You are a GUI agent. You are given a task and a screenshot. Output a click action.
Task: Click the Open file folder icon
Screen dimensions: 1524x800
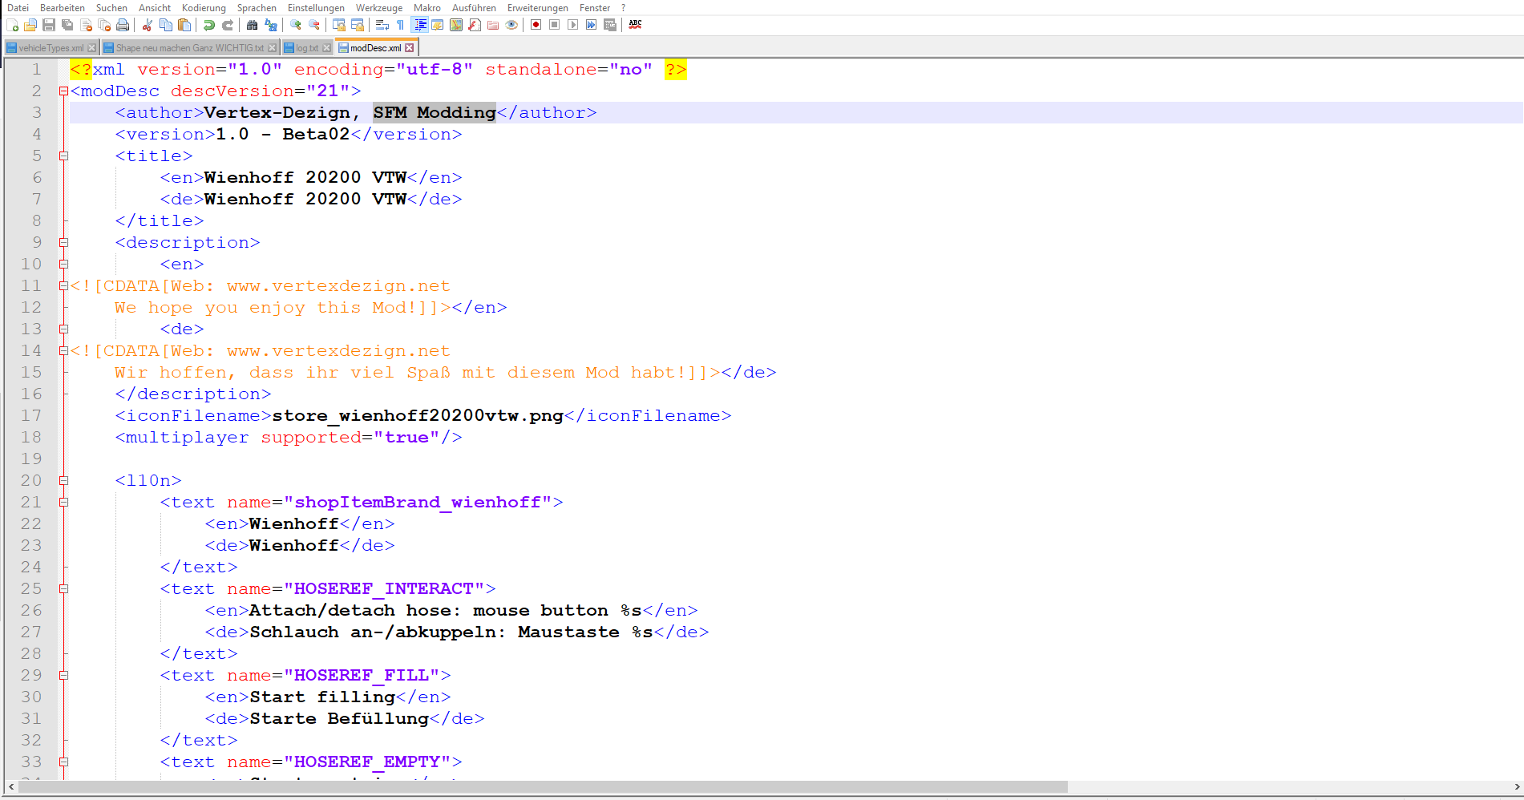pyautogui.click(x=30, y=25)
